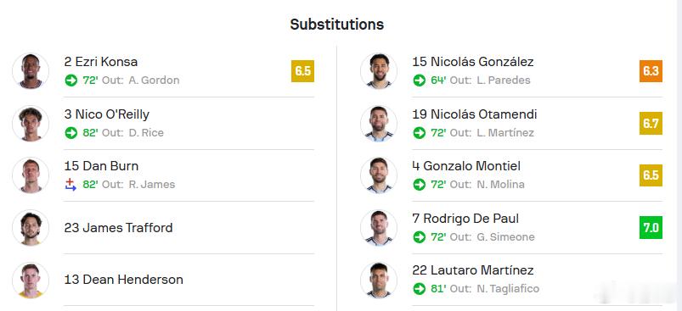Open the 15 Dan Burn player link
The height and width of the screenshot is (311, 682).
coord(101,166)
